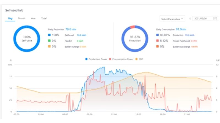This screenshot has width=220, height=123.
Task: Click the Daily Consumption 81.6 kWh value
Action: (x=181, y=29)
